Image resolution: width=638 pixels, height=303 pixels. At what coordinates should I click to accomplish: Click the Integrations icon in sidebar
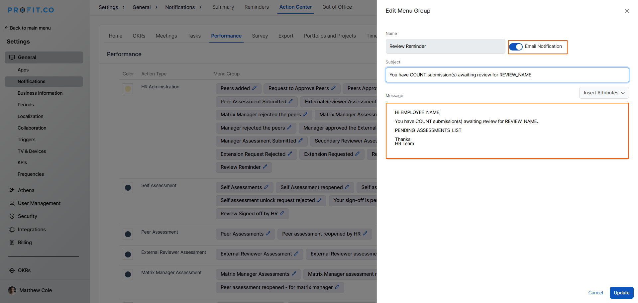(12, 230)
